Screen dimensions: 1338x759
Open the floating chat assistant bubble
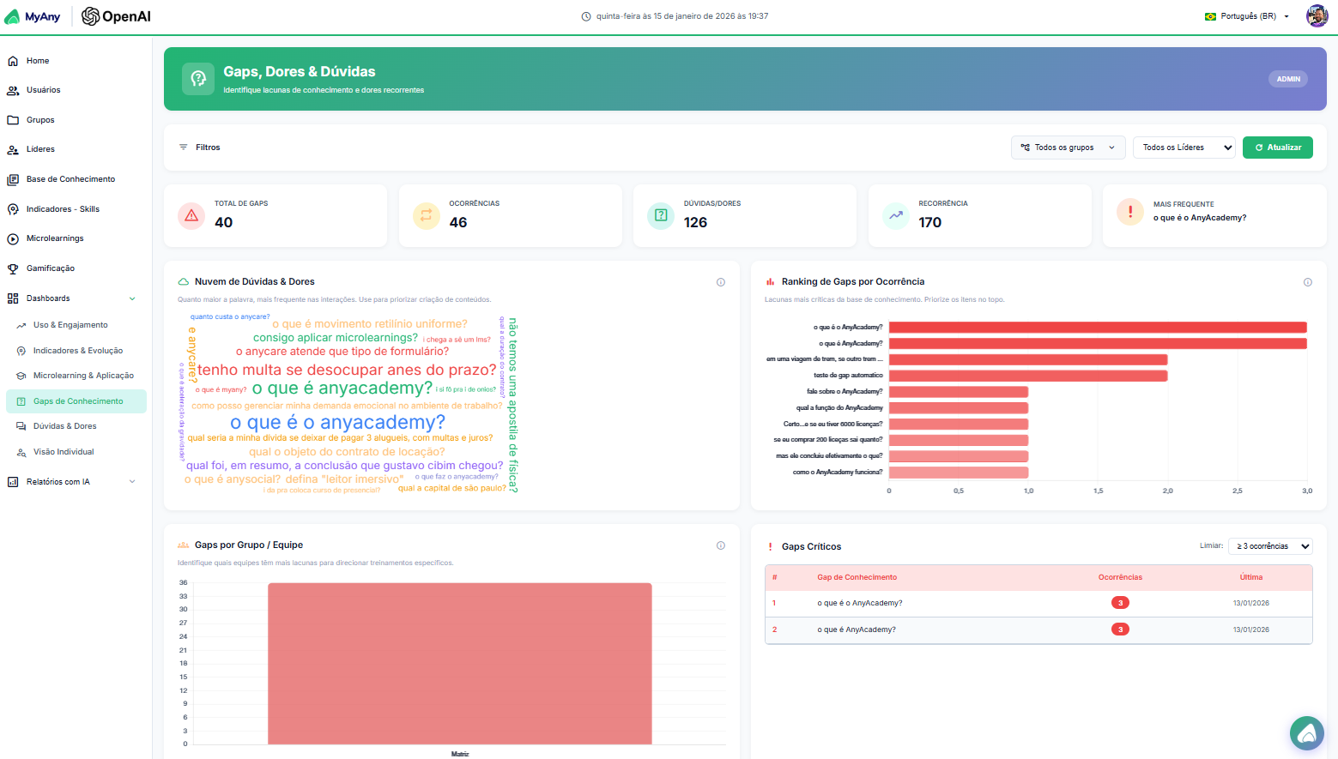tap(1306, 733)
